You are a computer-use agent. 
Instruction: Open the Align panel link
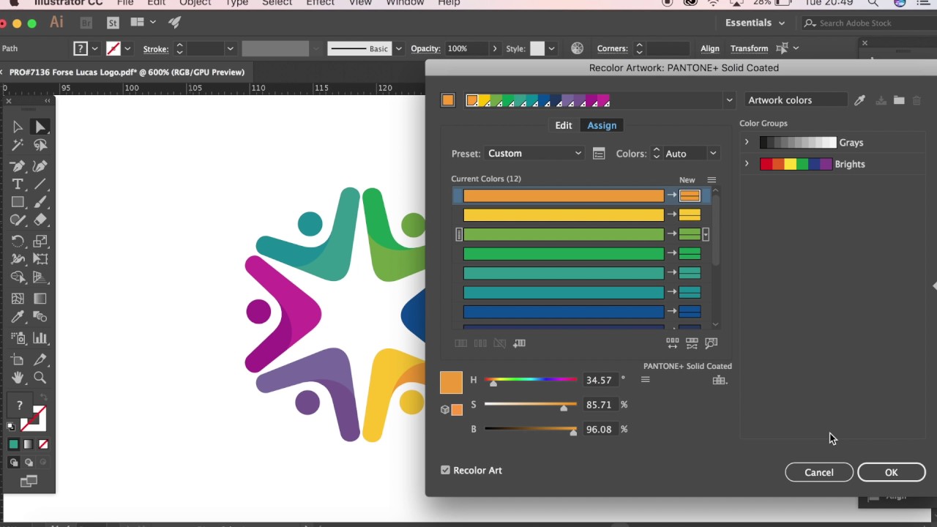(710, 48)
